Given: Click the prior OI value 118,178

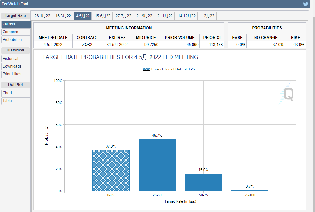Looking at the screenshot, I should (x=216, y=45).
